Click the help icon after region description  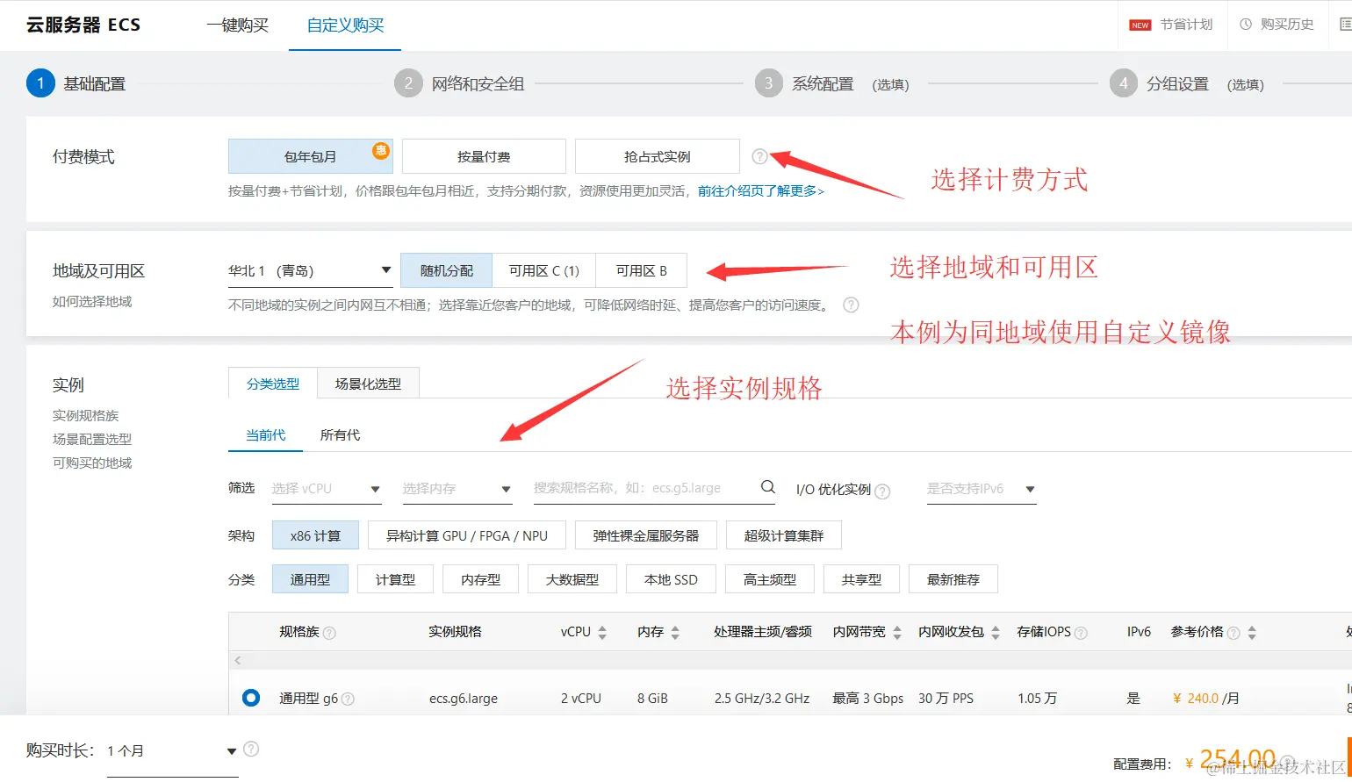851,305
